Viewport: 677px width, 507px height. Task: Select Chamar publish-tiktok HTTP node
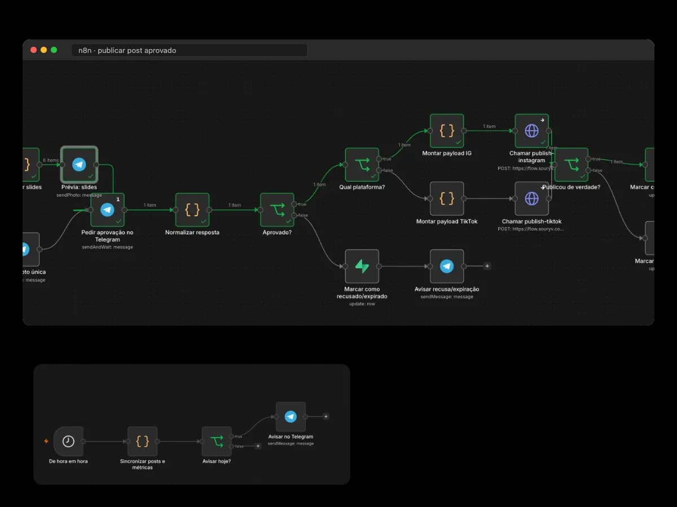pyautogui.click(x=531, y=198)
